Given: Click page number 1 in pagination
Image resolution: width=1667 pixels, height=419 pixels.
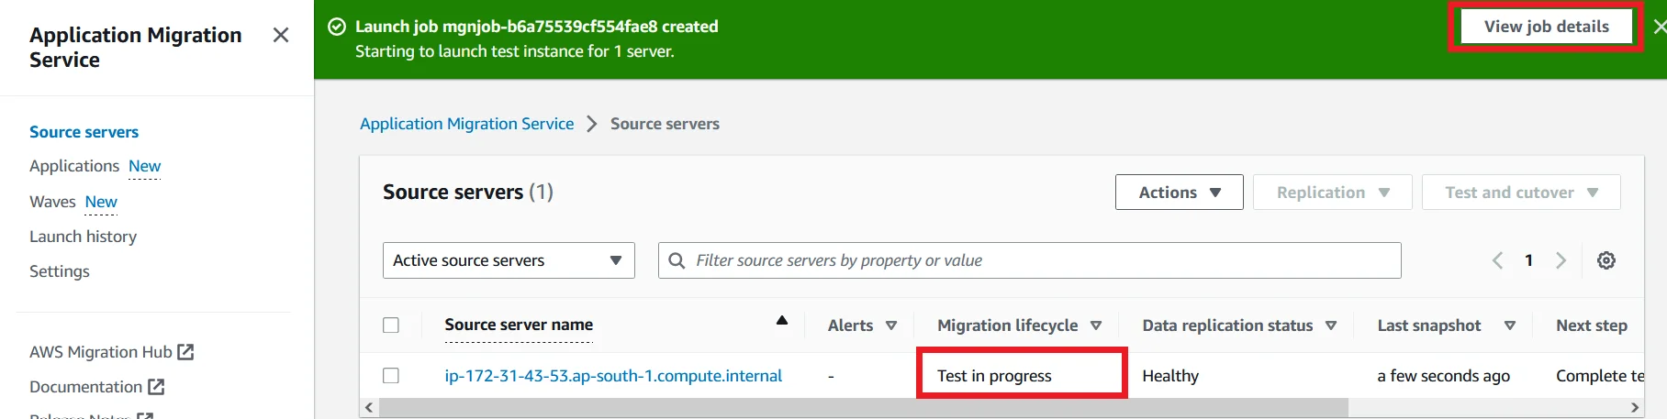Looking at the screenshot, I should (1528, 260).
